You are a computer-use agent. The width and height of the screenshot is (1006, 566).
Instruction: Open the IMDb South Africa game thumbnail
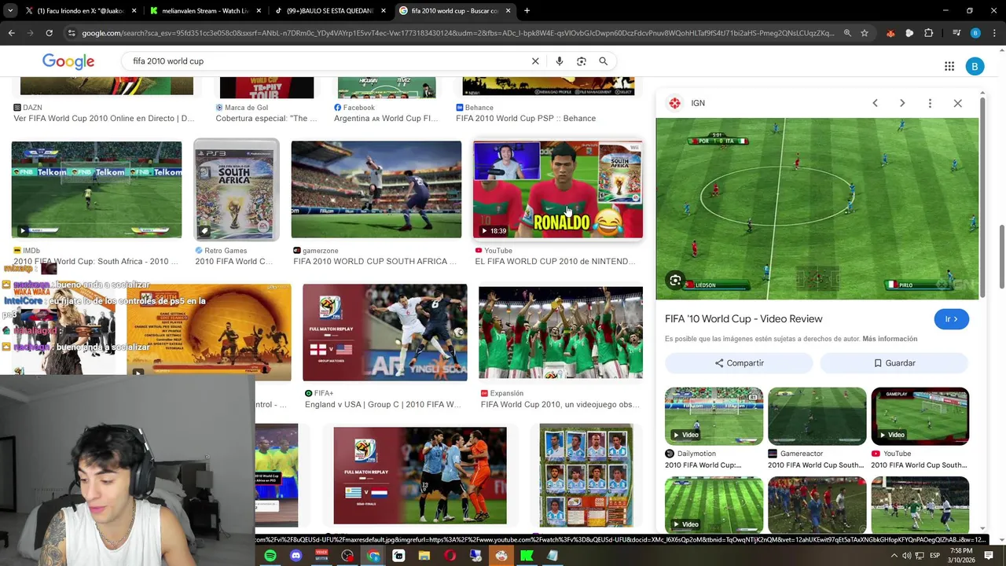(97, 189)
